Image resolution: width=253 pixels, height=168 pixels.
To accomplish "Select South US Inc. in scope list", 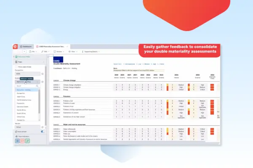I will [27, 113].
